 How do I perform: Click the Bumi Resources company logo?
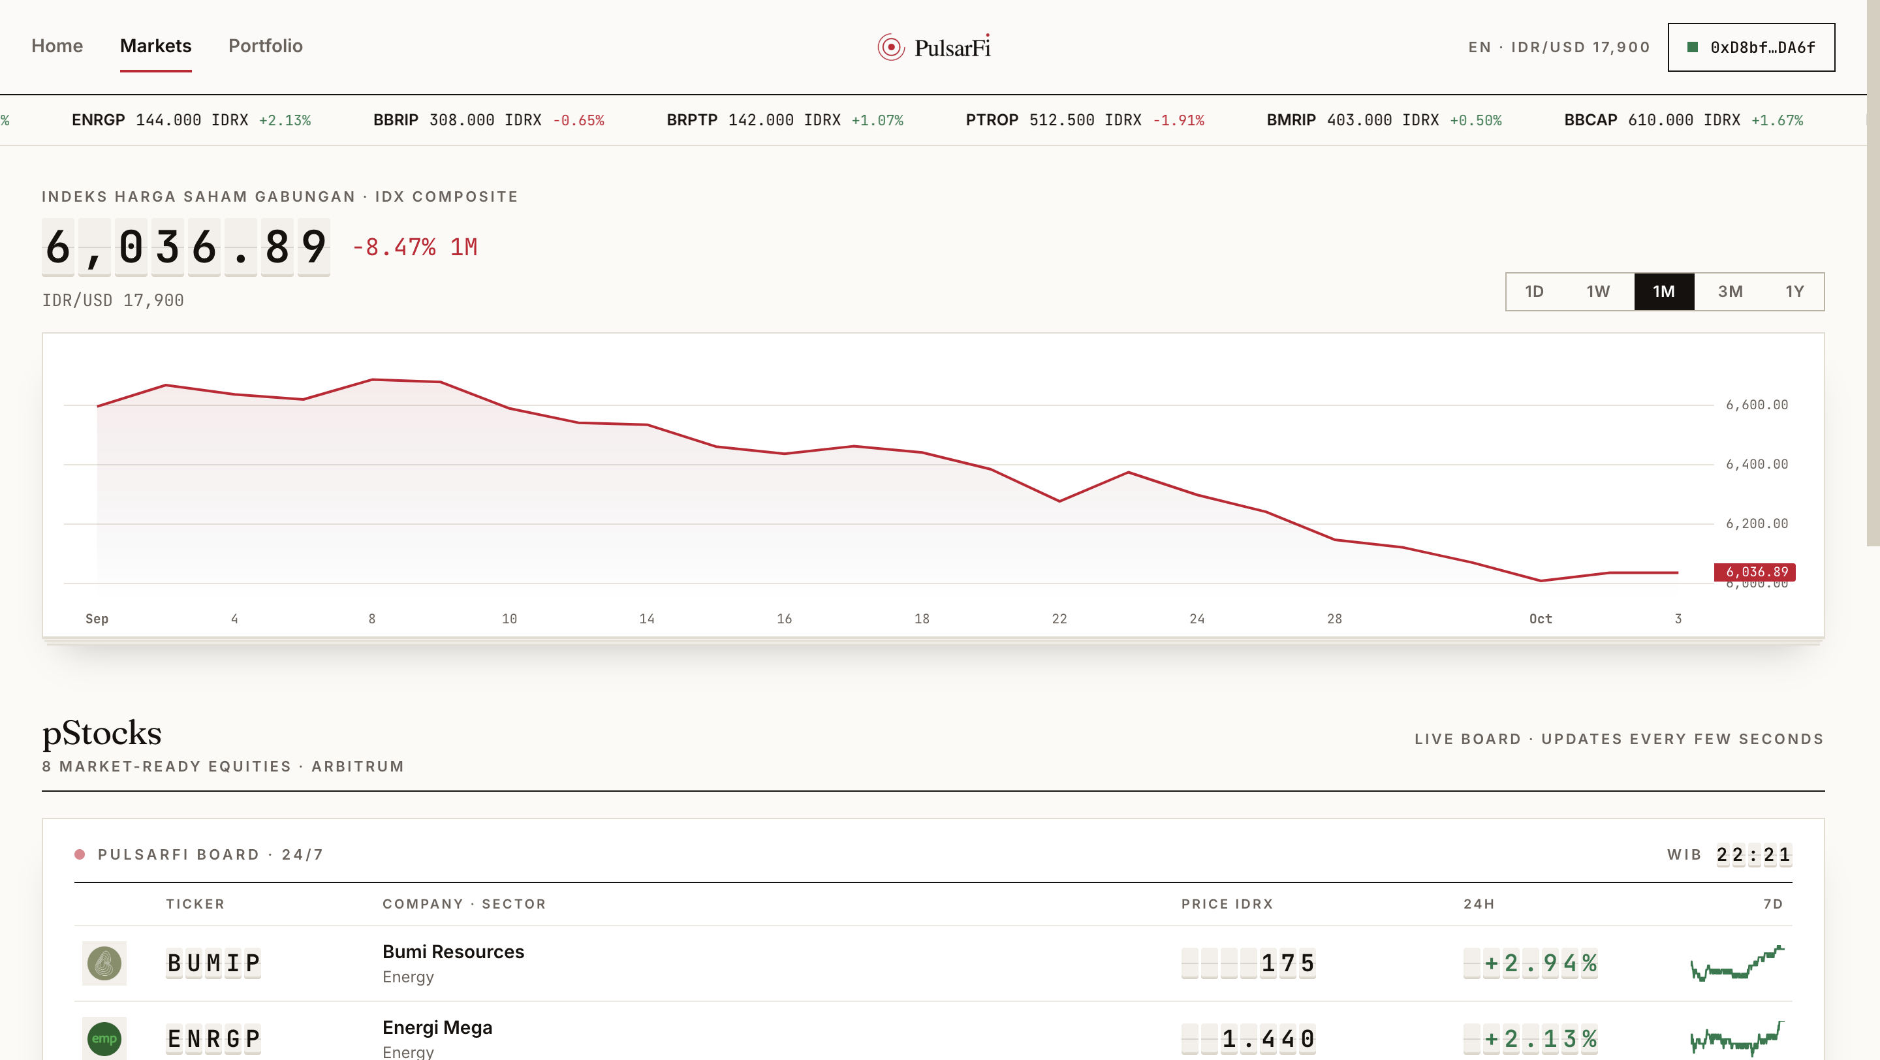pos(104,963)
